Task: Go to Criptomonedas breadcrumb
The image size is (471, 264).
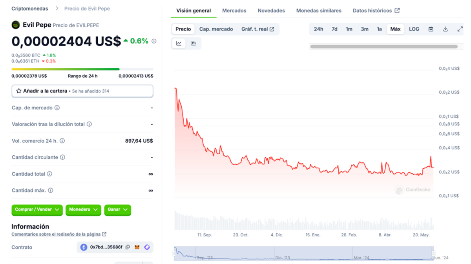Action: pyautogui.click(x=30, y=9)
